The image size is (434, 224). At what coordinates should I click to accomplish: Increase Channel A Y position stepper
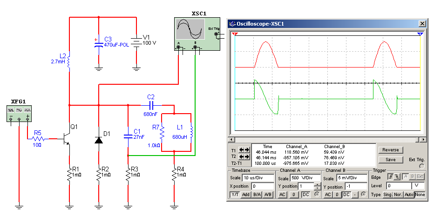click(x=316, y=184)
